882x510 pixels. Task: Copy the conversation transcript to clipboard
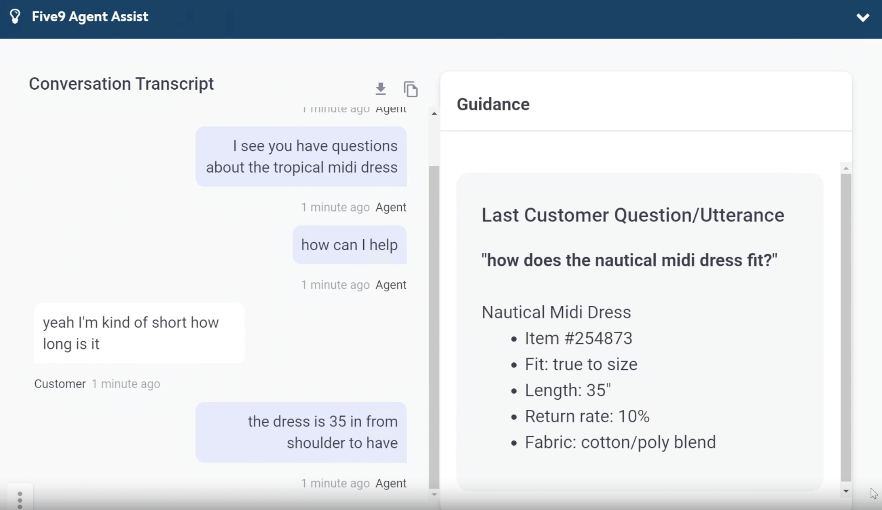410,89
